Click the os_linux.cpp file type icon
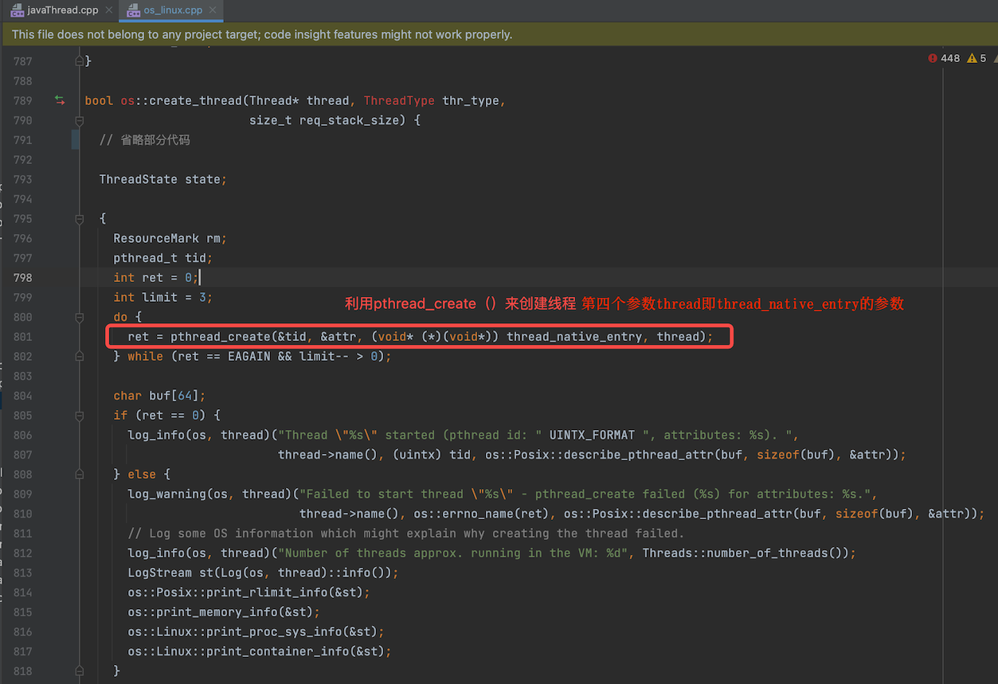998x684 pixels. tap(131, 10)
